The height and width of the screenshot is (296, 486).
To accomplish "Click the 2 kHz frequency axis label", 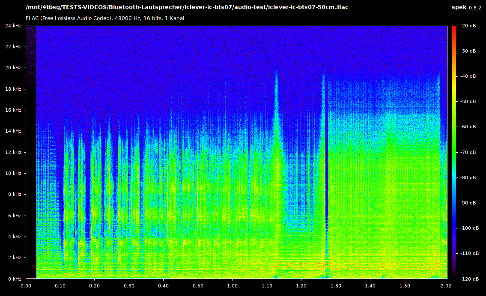I will pyautogui.click(x=15, y=258).
